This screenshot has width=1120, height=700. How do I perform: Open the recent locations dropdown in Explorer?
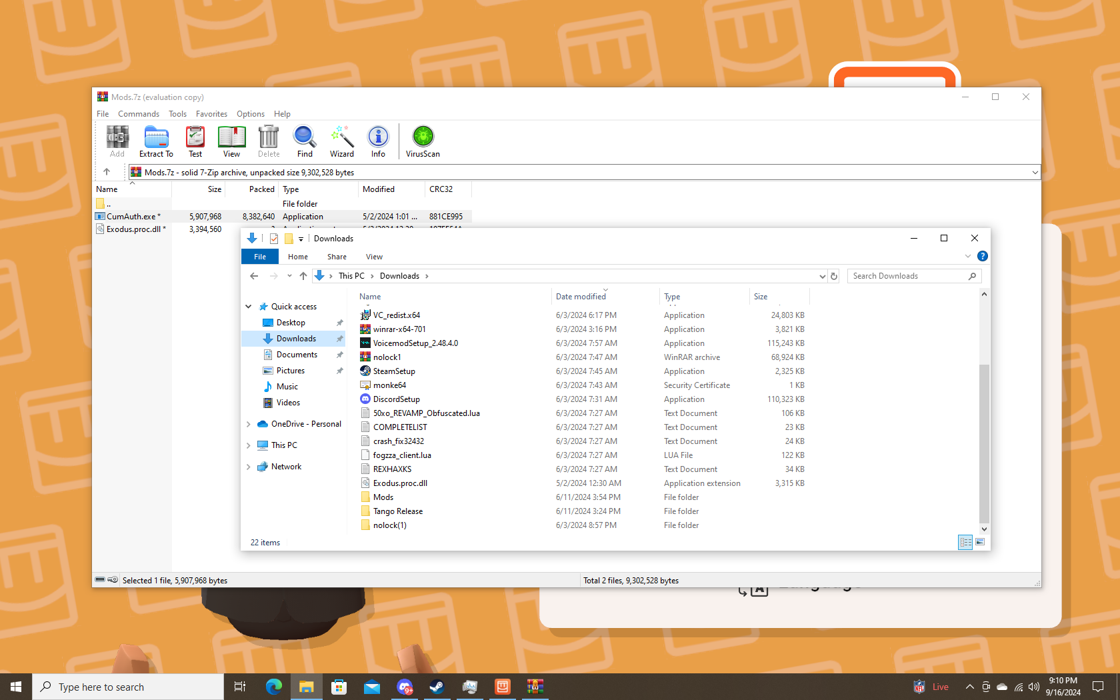(289, 276)
